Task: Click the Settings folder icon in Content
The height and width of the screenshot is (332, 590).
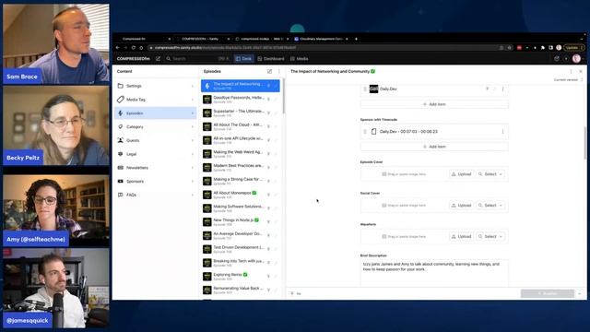Action: (x=121, y=86)
